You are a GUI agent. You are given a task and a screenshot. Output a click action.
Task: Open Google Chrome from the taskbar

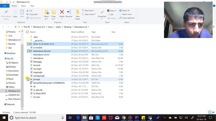tap(124, 118)
